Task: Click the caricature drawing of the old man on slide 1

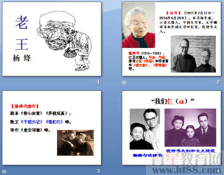Action: 64,41
